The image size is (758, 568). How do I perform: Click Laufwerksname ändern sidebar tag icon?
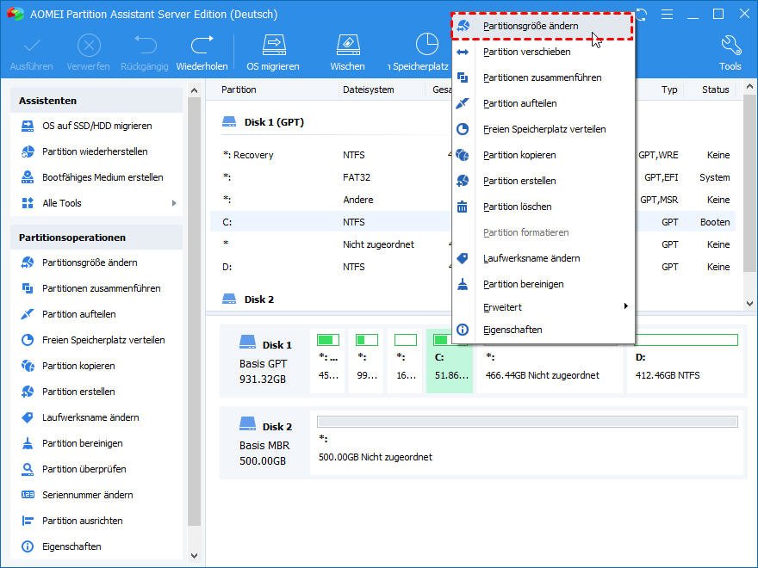pos(28,417)
